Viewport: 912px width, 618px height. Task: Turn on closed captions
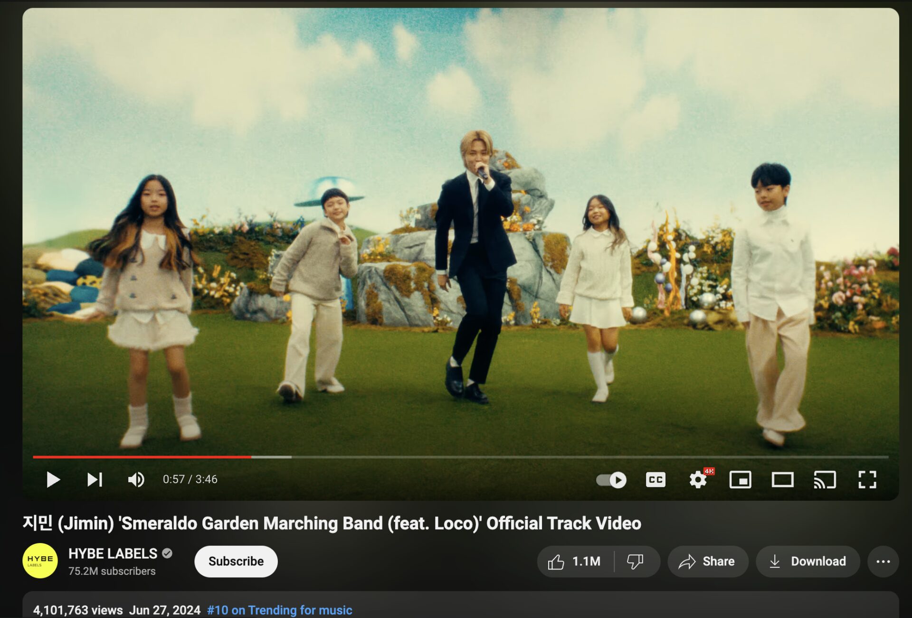pyautogui.click(x=655, y=480)
